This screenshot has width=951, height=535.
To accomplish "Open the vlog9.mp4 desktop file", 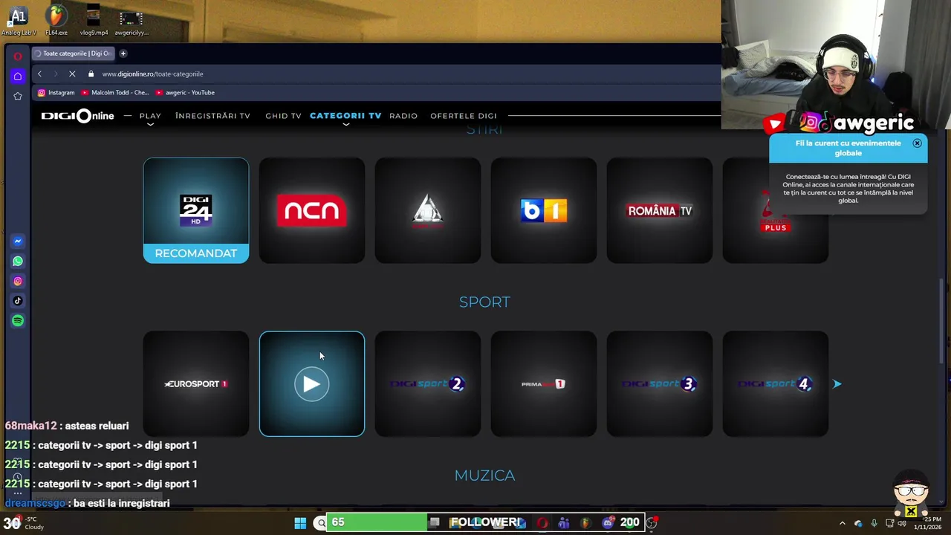I will (94, 21).
